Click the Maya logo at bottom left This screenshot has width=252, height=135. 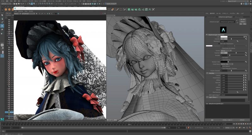point(2,119)
